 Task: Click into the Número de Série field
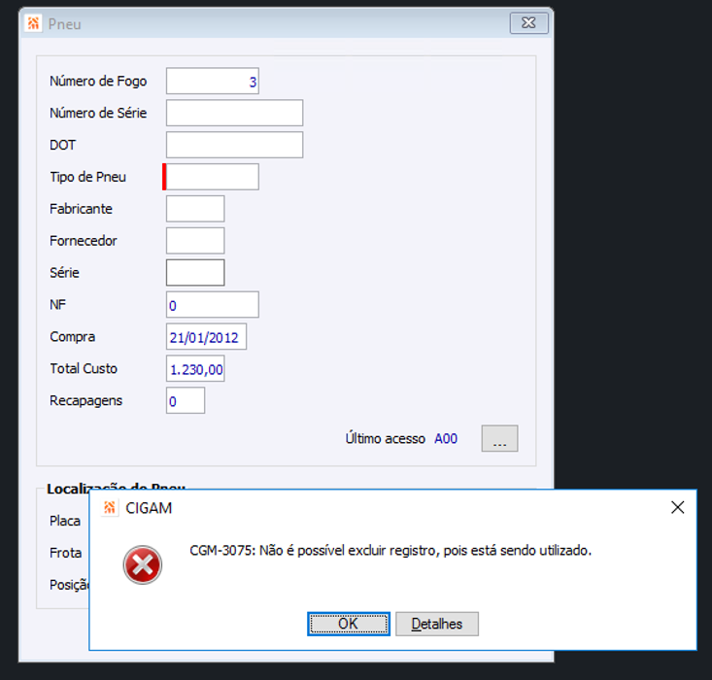tap(234, 113)
